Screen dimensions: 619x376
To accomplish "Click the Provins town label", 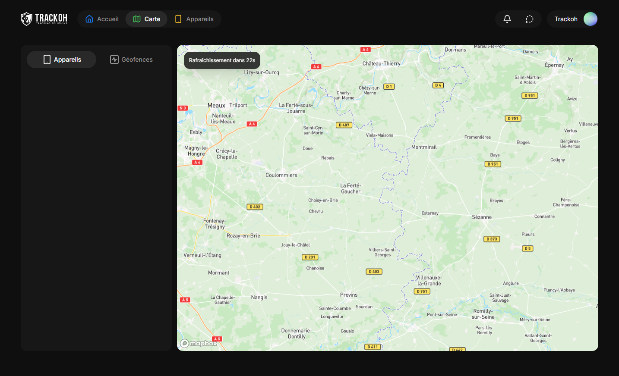I will [x=348, y=295].
